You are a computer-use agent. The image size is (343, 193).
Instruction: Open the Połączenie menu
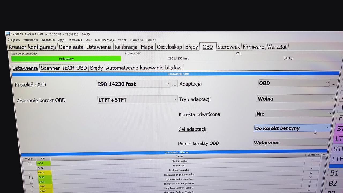pos(30,40)
